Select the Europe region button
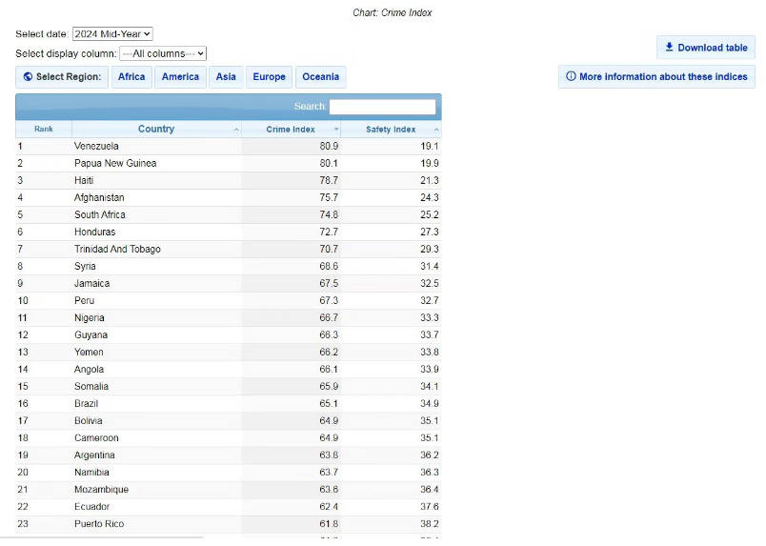Viewport: 766px width, 546px height. pyautogui.click(x=269, y=77)
